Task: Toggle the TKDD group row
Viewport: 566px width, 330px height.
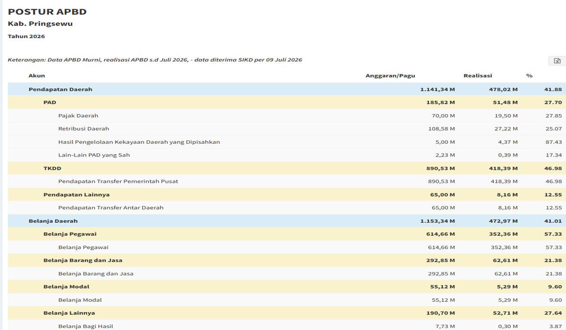Action: click(287, 168)
